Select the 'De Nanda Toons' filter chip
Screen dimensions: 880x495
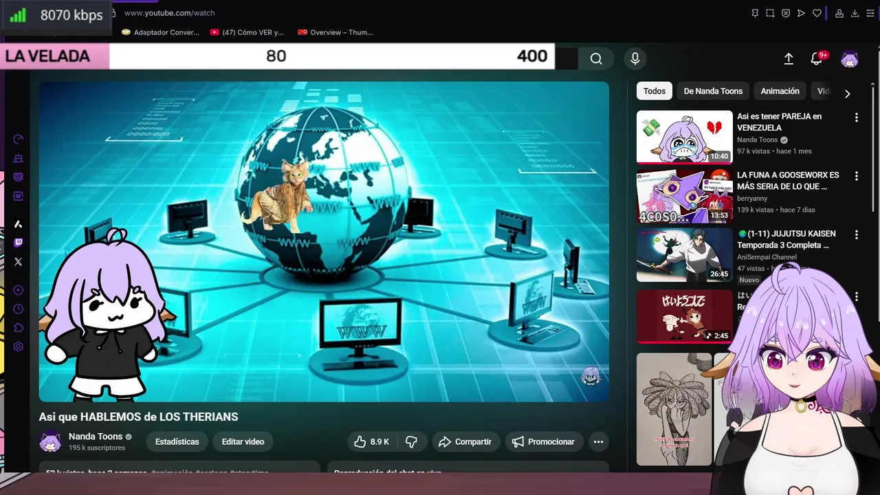pos(713,91)
